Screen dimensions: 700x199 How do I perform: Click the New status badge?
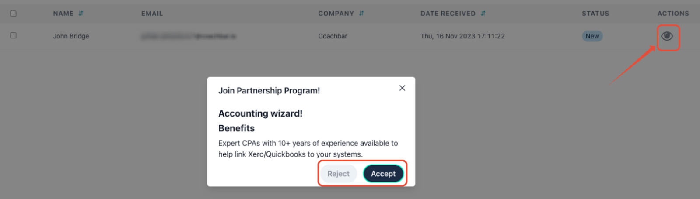[x=592, y=36]
